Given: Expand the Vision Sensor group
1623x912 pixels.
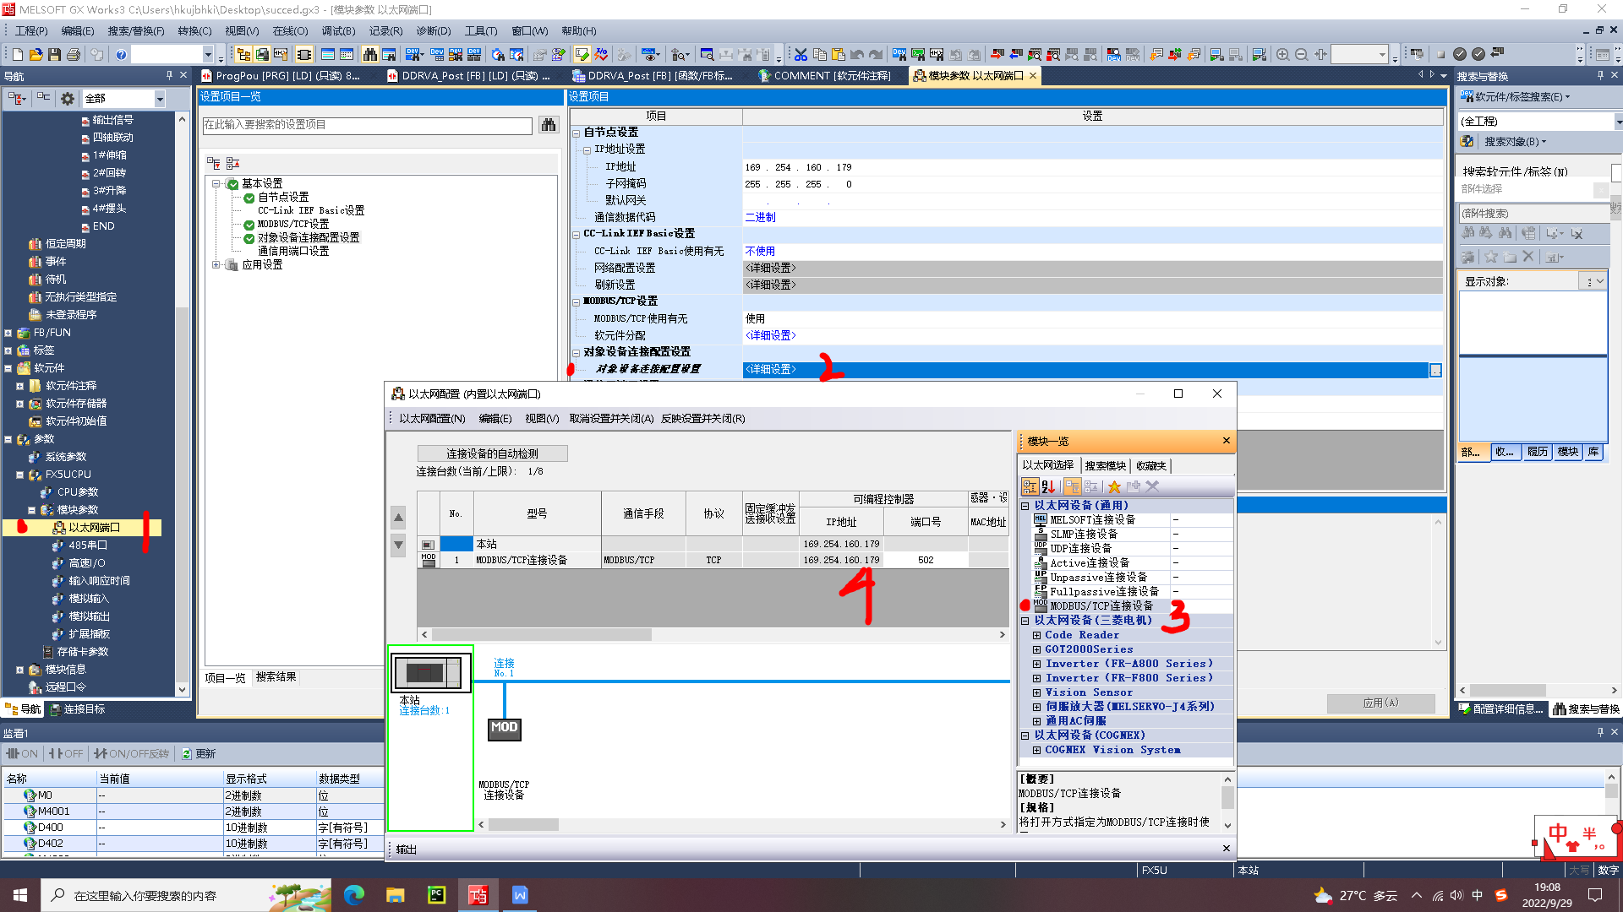Looking at the screenshot, I should [1036, 692].
